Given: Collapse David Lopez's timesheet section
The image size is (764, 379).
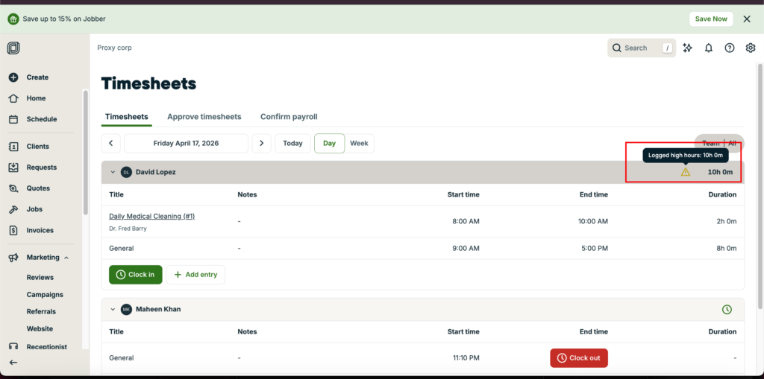Looking at the screenshot, I should pos(113,172).
